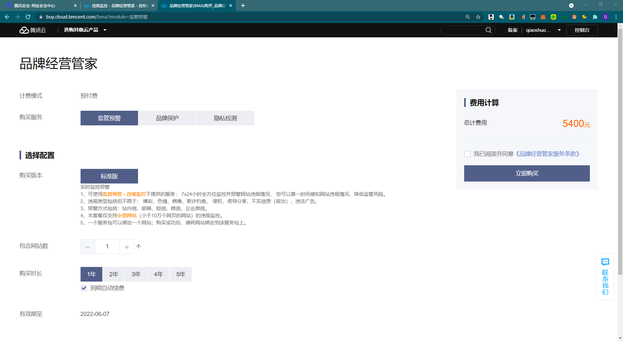The height and width of the screenshot is (341, 623).
Task: Uncheck the 到期自动续费 checkbox
Action: point(84,288)
